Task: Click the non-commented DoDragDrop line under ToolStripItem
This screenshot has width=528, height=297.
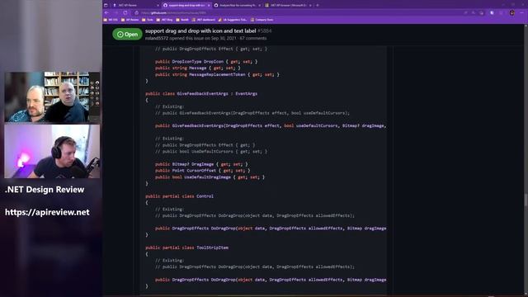Action: [x=271, y=280]
